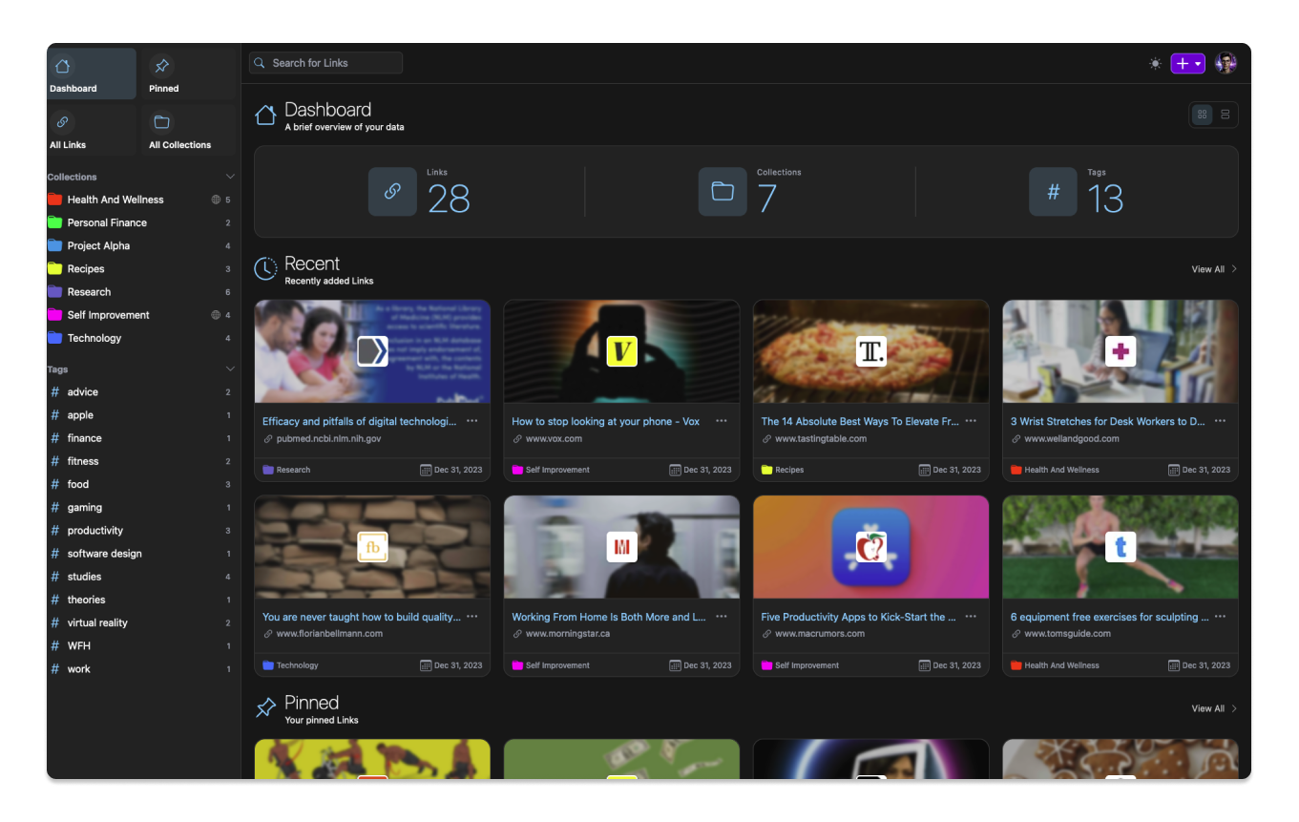This screenshot has height=822, width=1299.
Task: Select the Project Alpha collection
Action: 98,246
